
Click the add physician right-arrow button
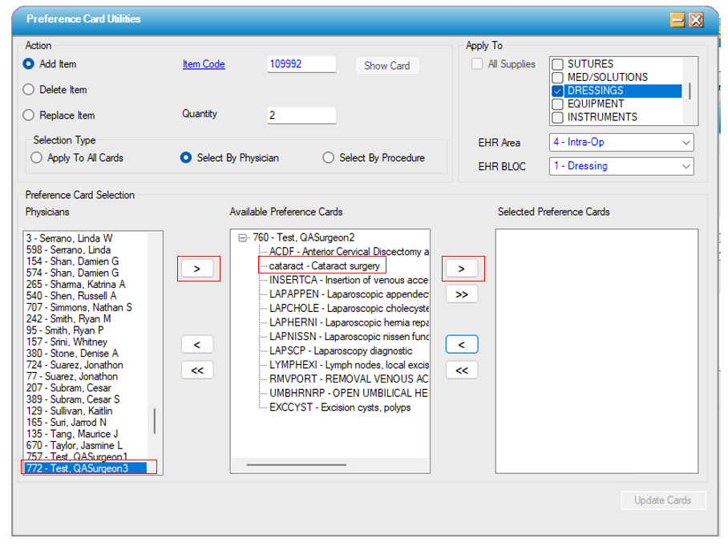(198, 269)
